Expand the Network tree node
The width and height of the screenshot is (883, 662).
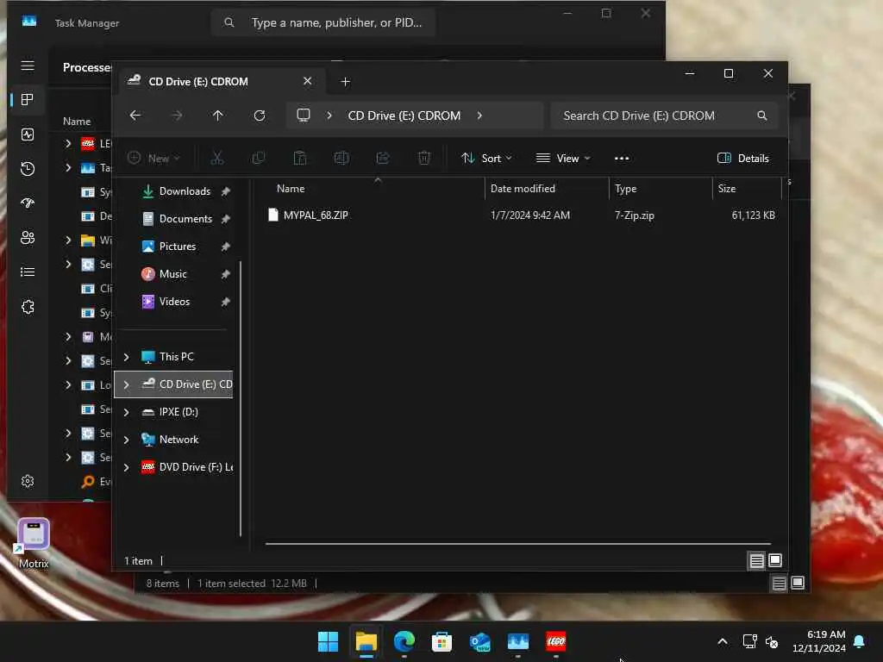(126, 440)
